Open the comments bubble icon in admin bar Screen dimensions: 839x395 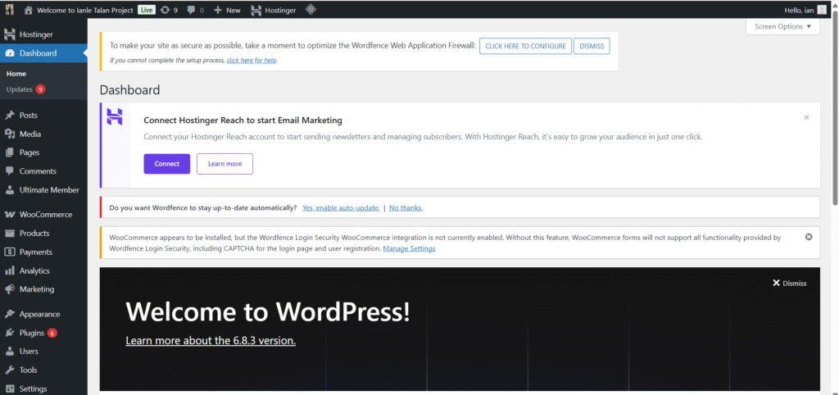click(192, 10)
